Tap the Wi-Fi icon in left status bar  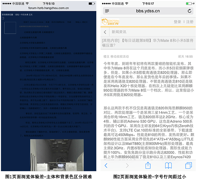27,4
